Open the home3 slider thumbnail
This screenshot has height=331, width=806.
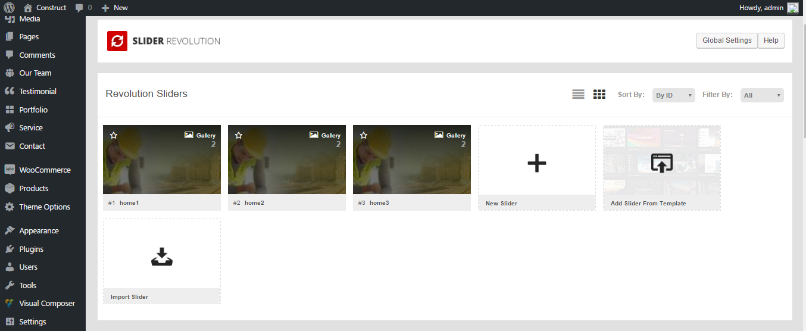coord(412,160)
